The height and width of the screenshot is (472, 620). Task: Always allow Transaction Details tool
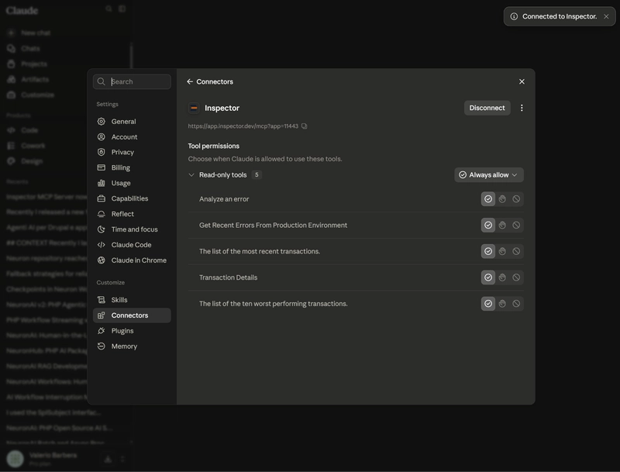pyautogui.click(x=488, y=277)
